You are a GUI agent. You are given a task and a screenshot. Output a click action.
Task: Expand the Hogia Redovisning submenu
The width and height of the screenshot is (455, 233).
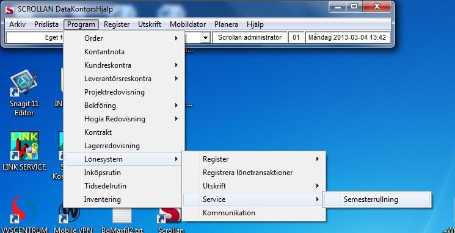[x=124, y=119]
